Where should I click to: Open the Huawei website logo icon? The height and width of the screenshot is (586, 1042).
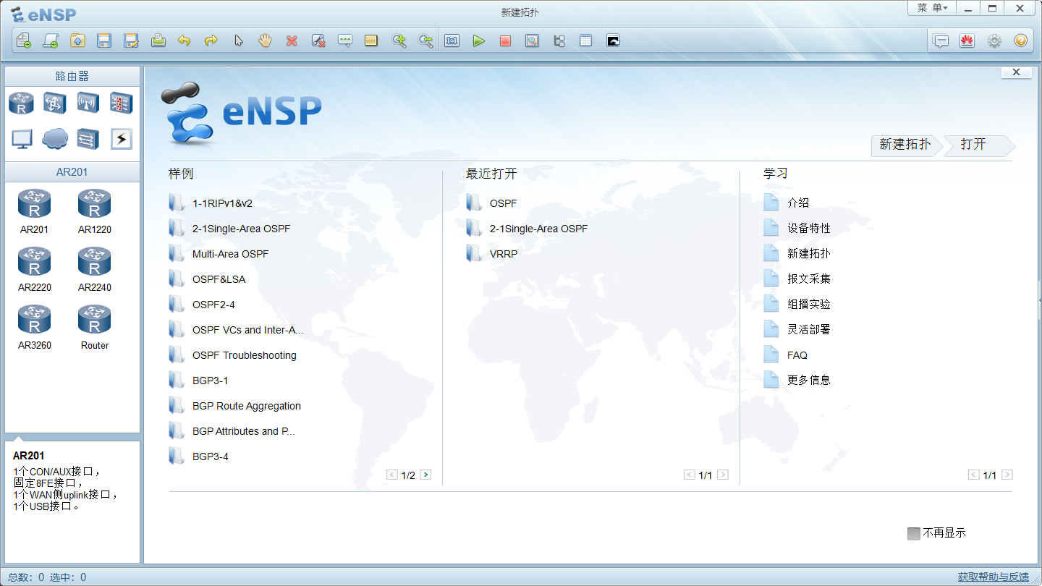pyautogui.click(x=967, y=41)
